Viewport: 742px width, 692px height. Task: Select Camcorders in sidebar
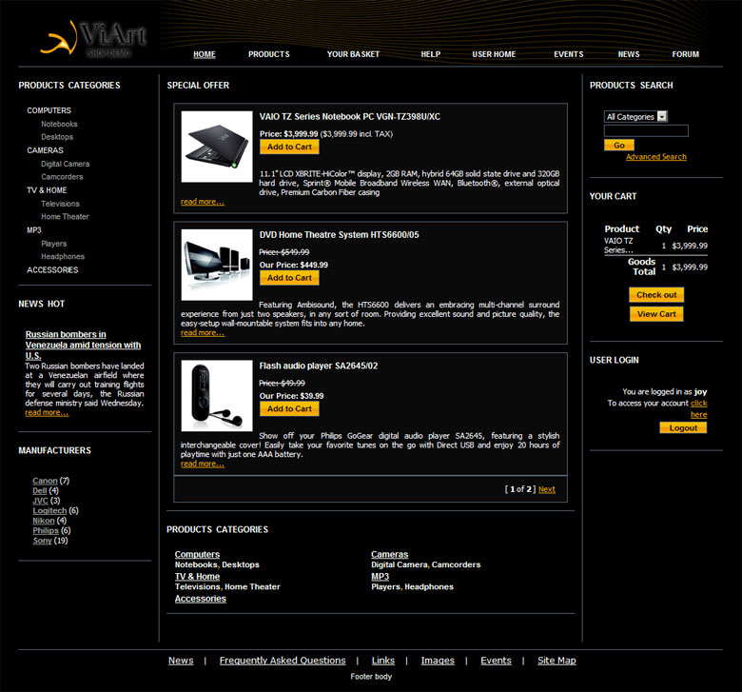[x=62, y=177]
